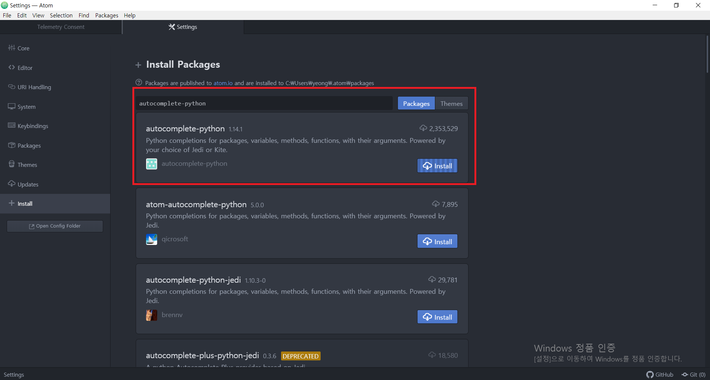Click the Editor code brackets icon

11,67
